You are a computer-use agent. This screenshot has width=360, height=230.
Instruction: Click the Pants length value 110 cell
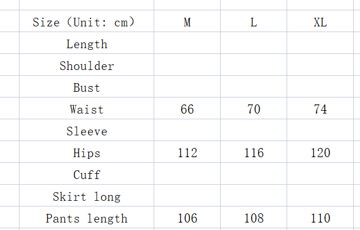[x=320, y=219]
